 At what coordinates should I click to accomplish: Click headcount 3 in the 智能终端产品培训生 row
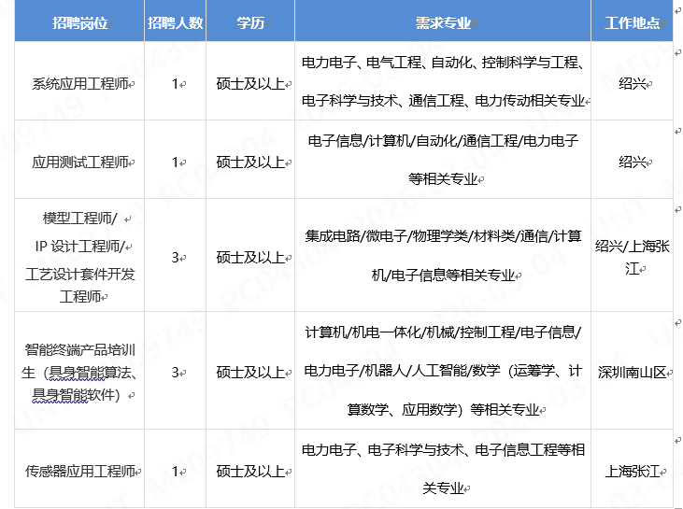point(175,372)
